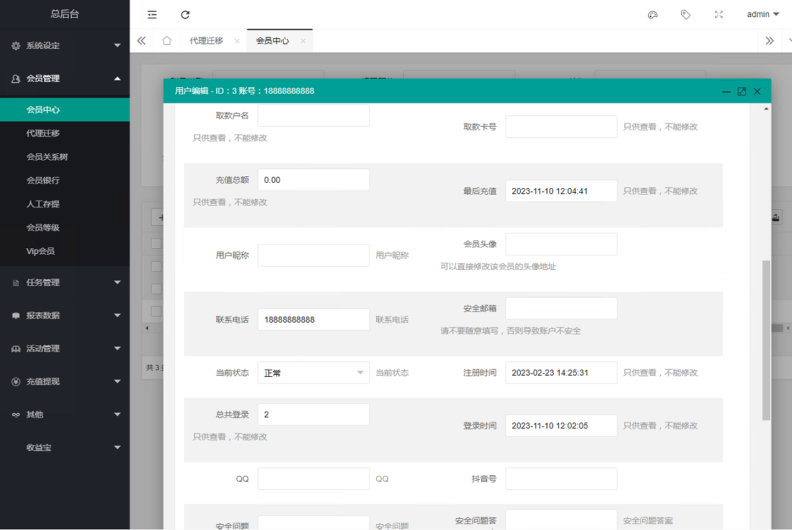Maximize the 用户编辑 dialog window
Image resolution: width=792 pixels, height=530 pixels.
[742, 92]
